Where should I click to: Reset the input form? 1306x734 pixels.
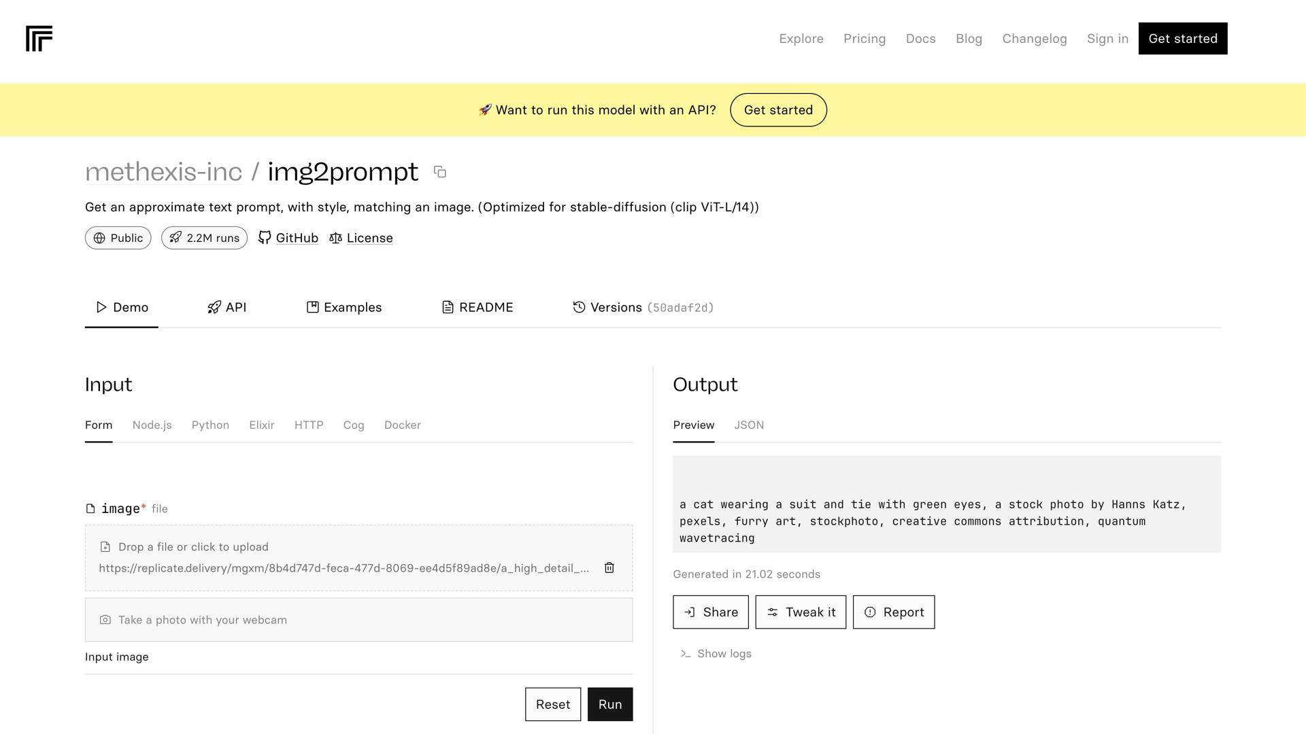pos(552,704)
